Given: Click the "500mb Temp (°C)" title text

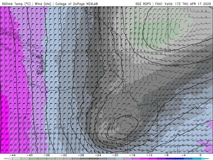Looking at the screenshot, I should [x=16, y=4].
